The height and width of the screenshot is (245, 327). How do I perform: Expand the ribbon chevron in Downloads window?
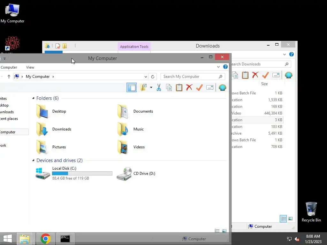click(285, 54)
